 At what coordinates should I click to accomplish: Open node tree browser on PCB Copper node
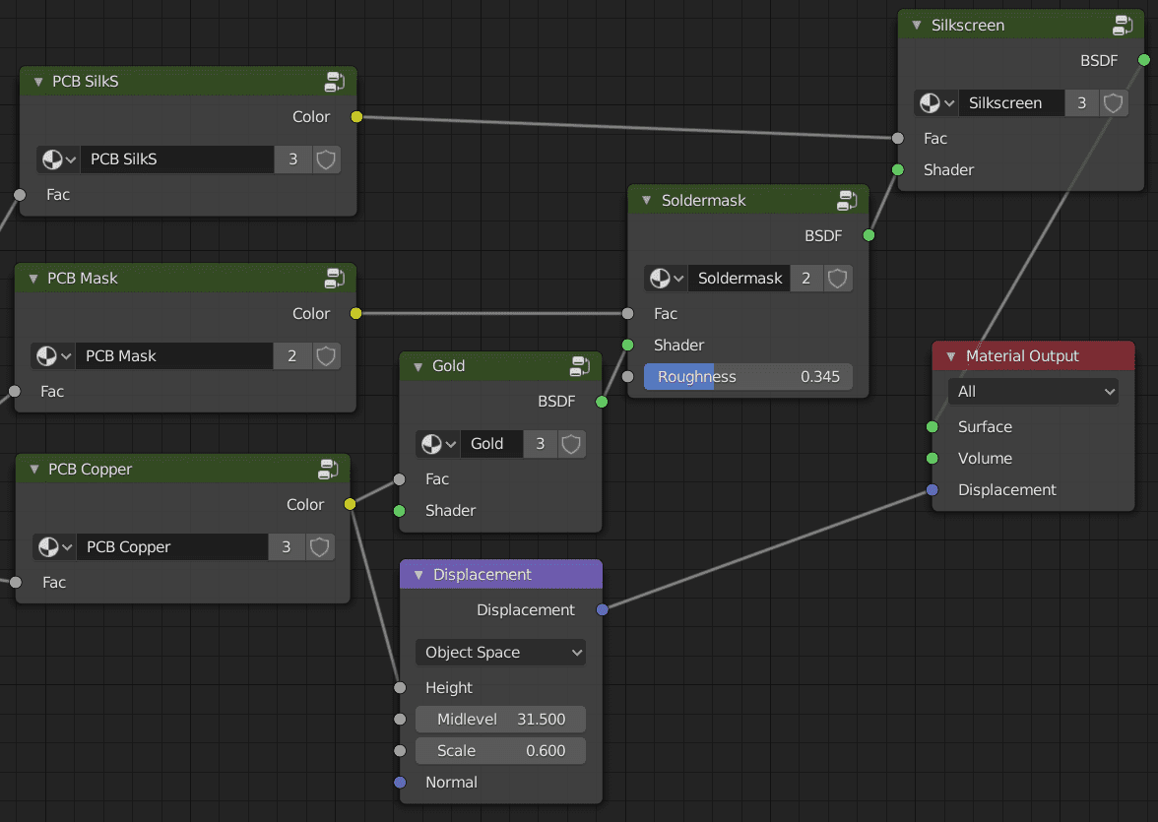(55, 546)
